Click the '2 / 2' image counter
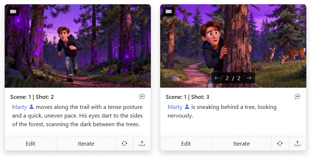The width and height of the screenshot is (311, 156). 233,78
